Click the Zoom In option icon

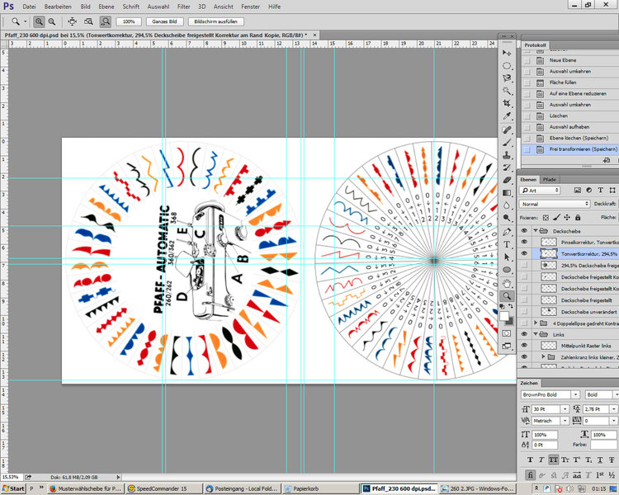tap(39, 21)
